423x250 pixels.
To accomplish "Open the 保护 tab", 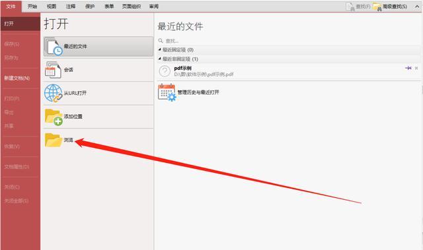I will 90,6.
